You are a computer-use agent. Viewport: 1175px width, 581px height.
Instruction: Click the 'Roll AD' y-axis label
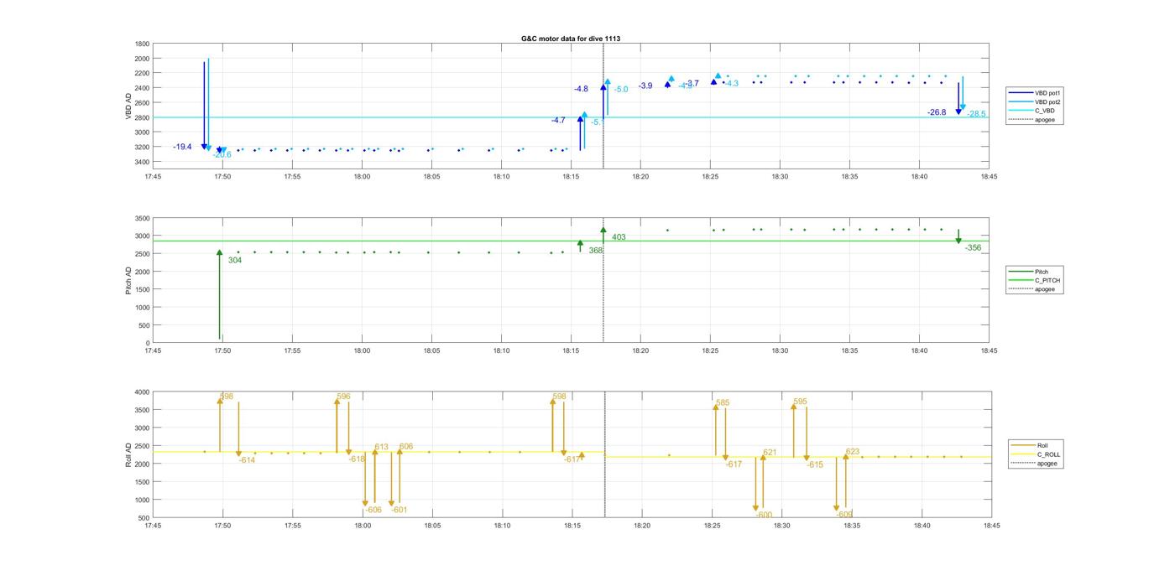(x=128, y=454)
